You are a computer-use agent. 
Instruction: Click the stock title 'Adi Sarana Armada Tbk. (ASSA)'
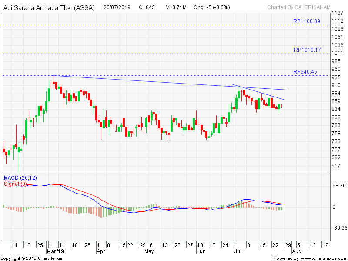point(49,8)
